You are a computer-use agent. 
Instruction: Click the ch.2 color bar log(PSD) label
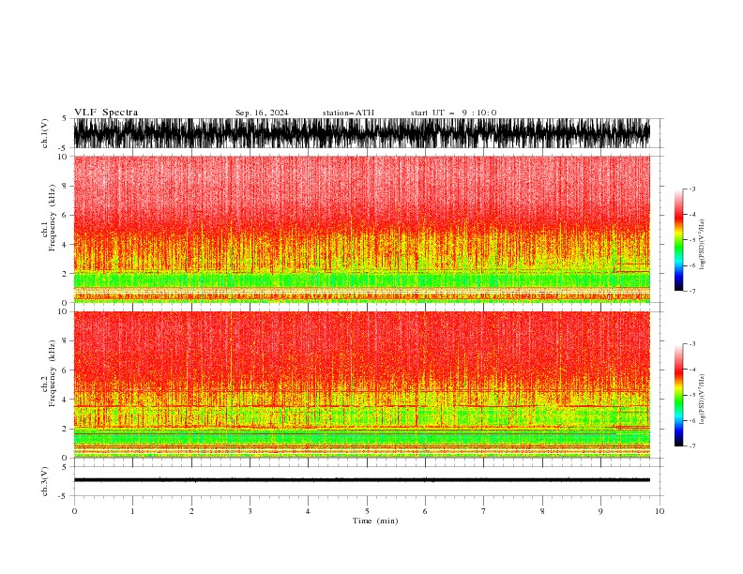[703, 400]
